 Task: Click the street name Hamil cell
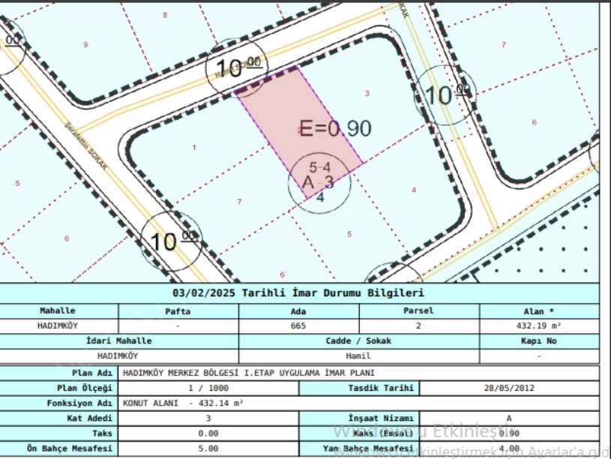(x=358, y=356)
